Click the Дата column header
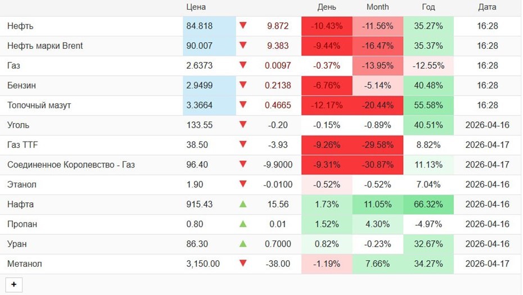The image size is (523, 295). 488,7
